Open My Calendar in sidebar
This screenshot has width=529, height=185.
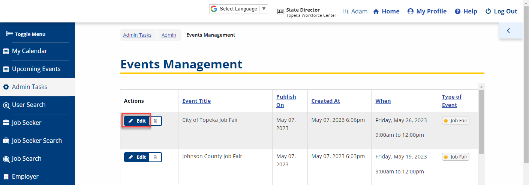(29, 51)
